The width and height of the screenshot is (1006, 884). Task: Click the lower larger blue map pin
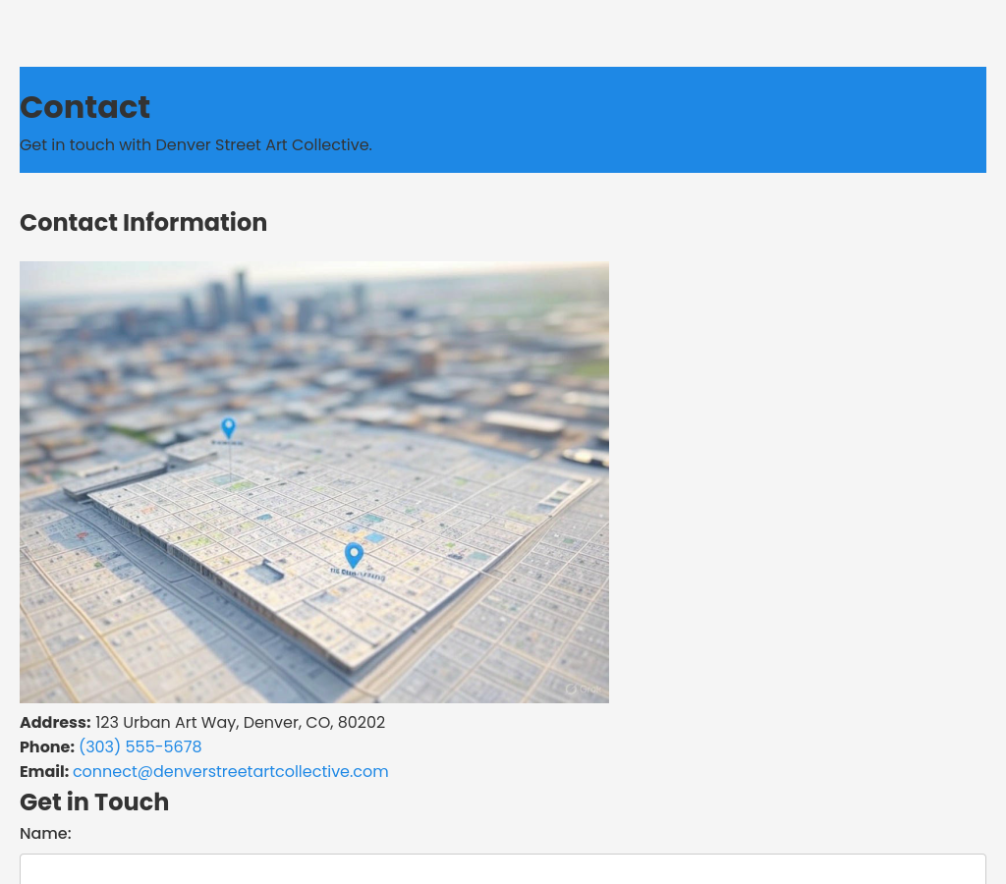(354, 555)
